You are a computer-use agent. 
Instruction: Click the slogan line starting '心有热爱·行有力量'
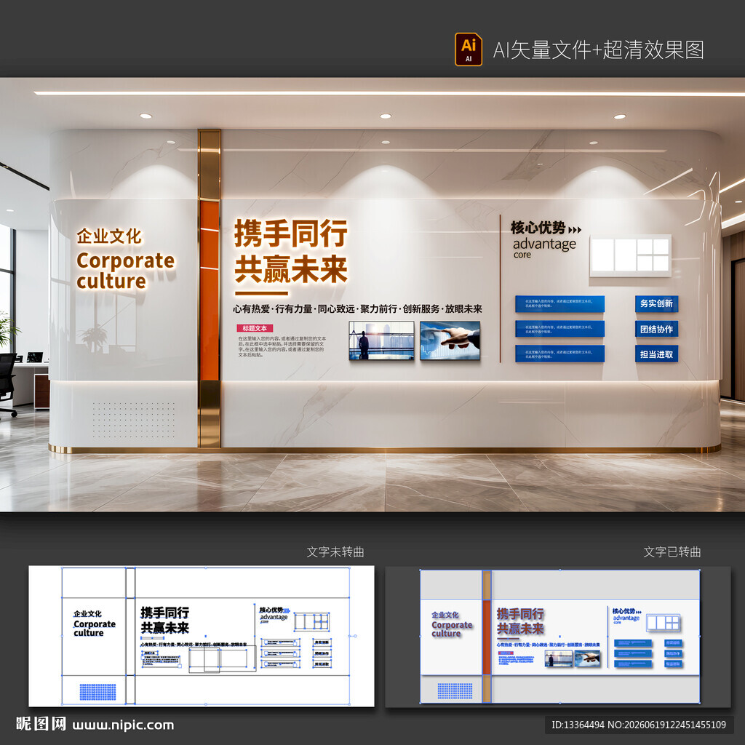(357, 308)
